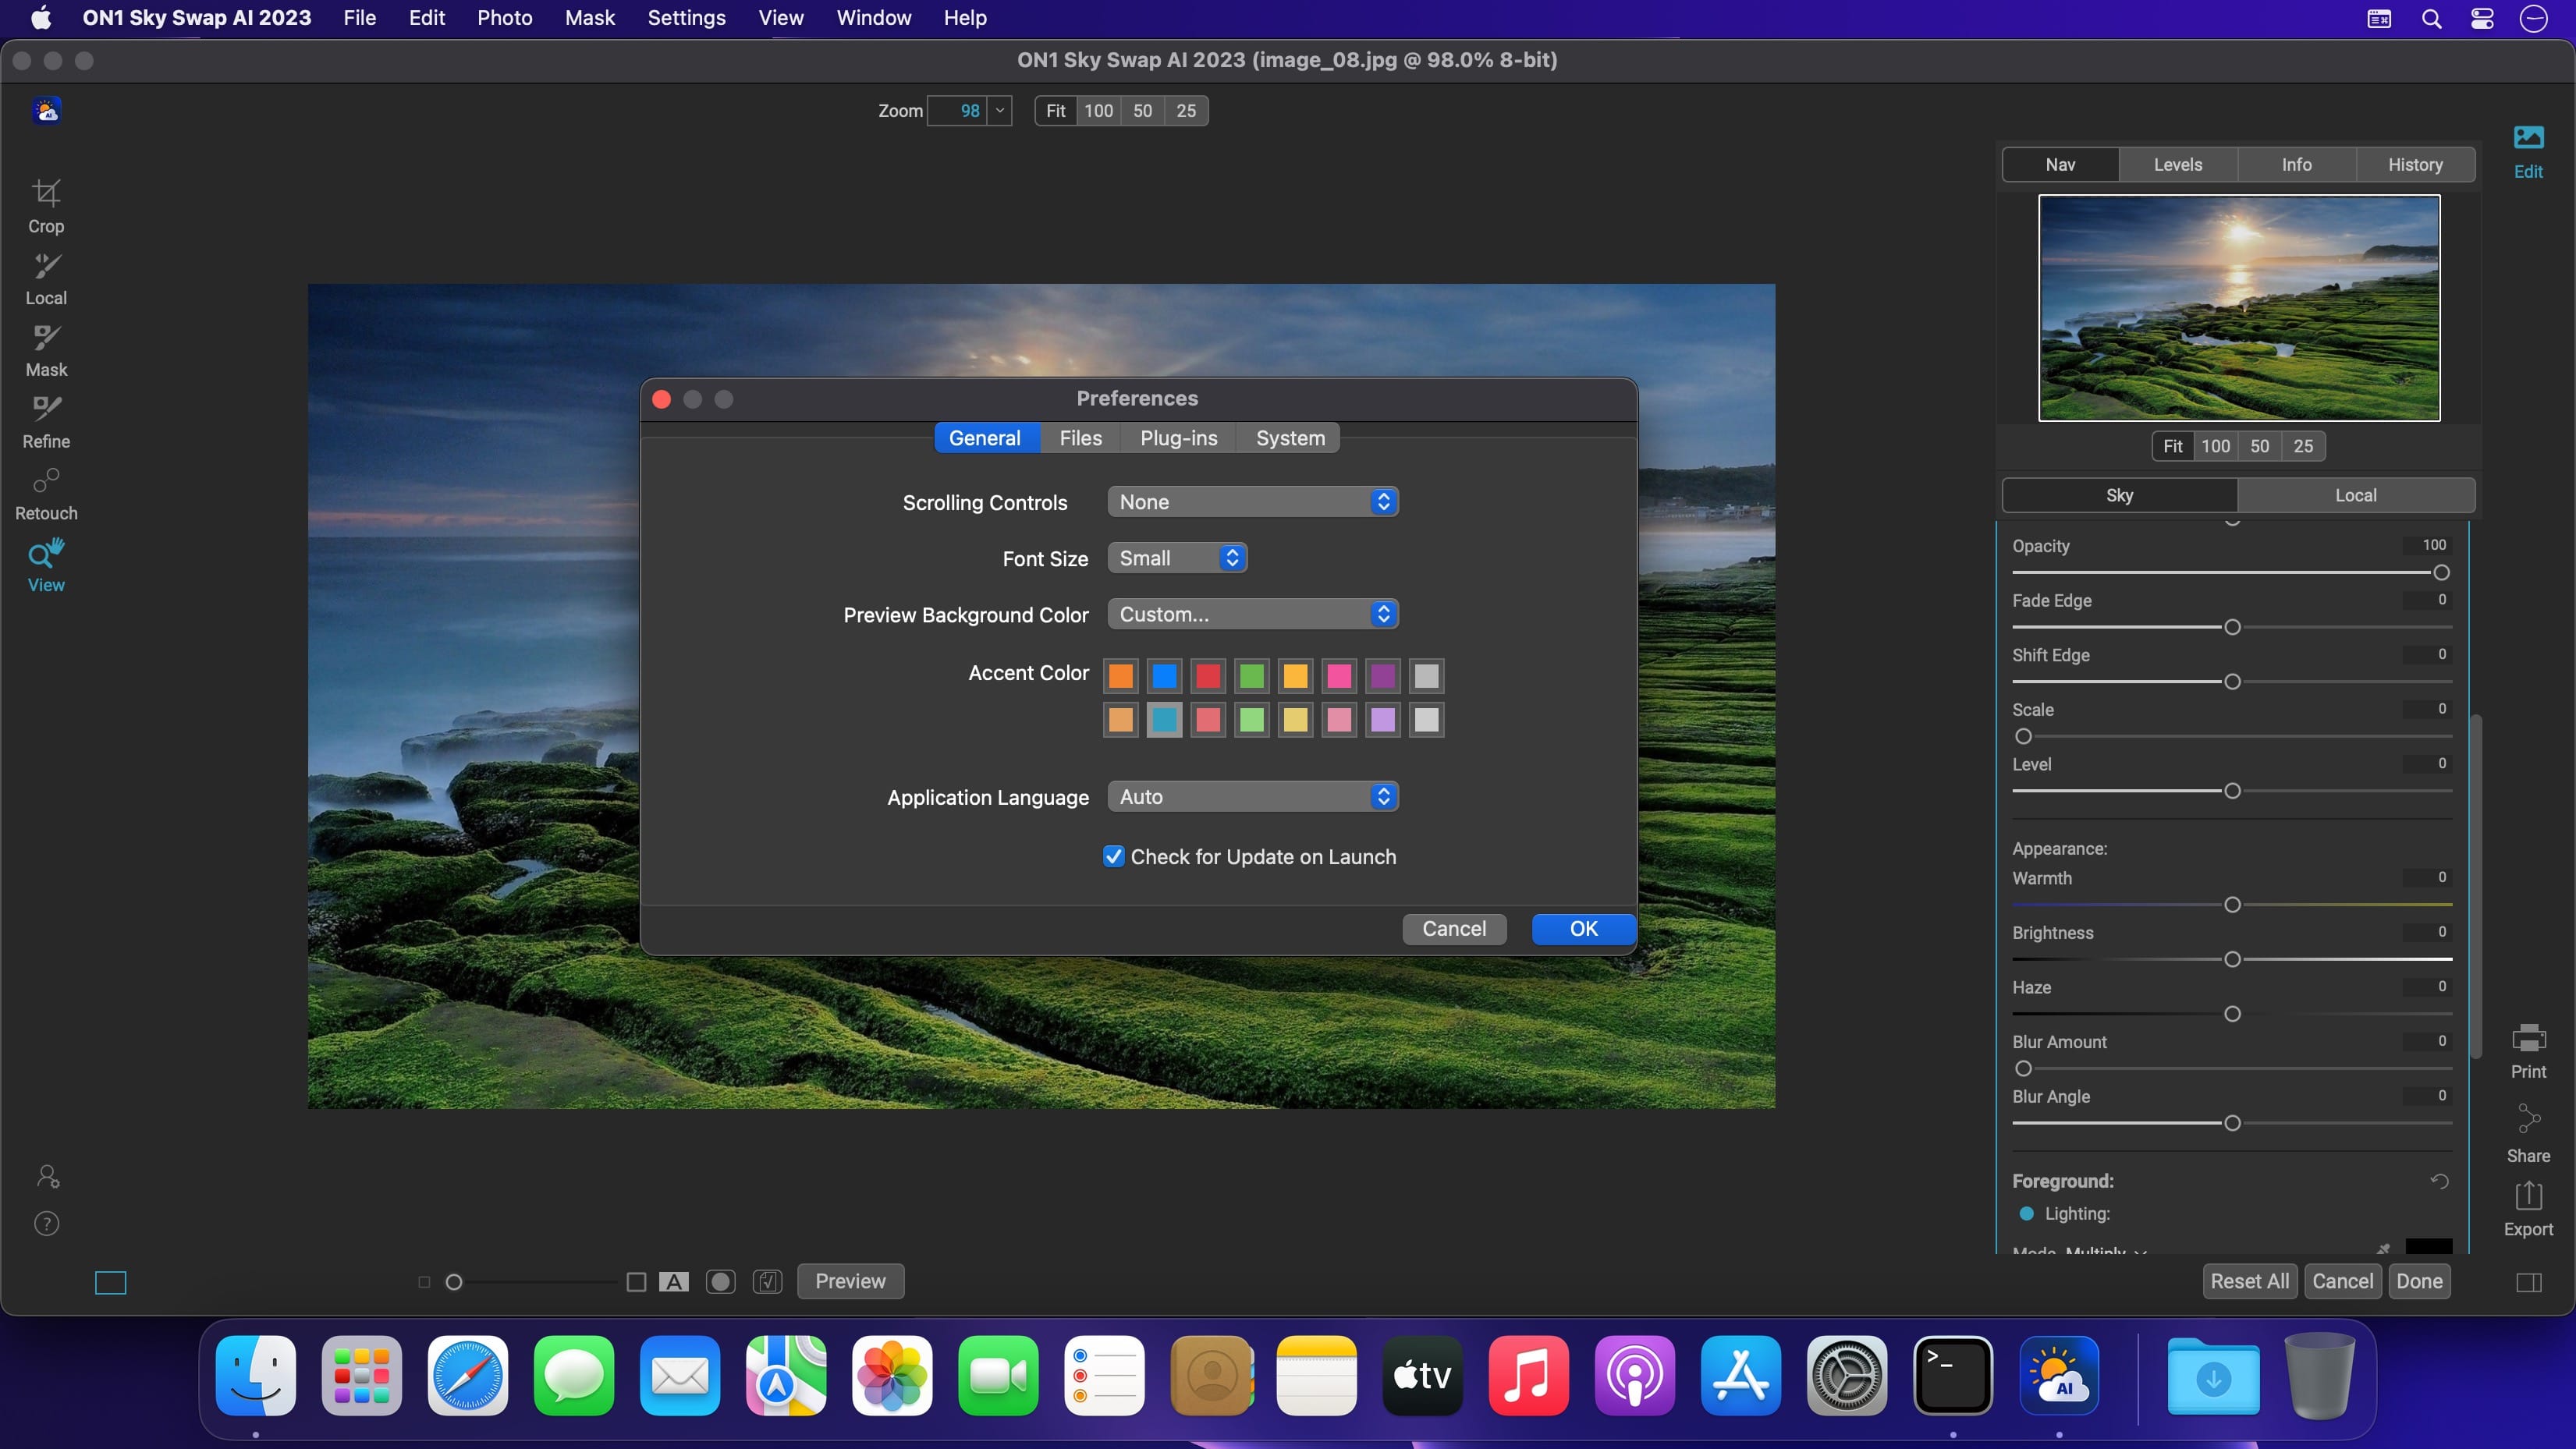Pick the green accent color swatch
This screenshot has width=2576, height=1449.
[1251, 676]
